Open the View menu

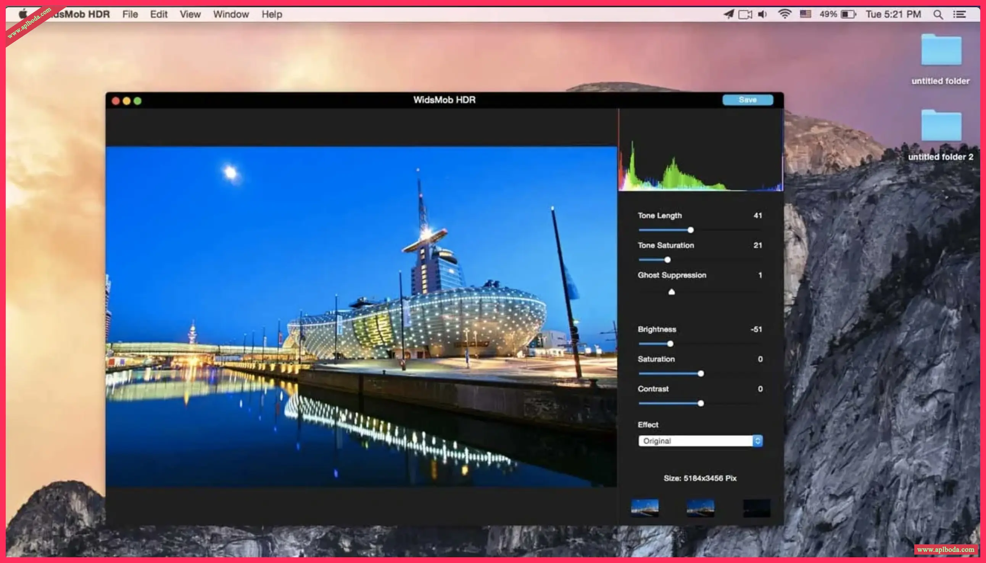pos(190,14)
